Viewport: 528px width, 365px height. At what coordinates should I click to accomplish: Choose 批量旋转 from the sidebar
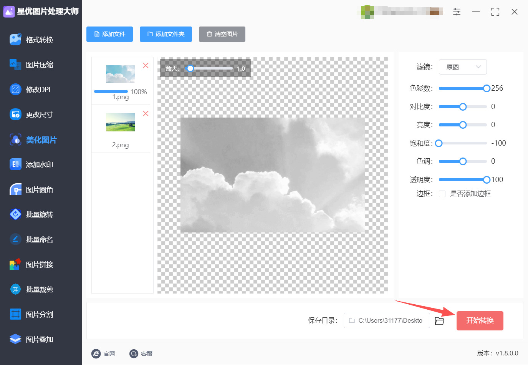40,214
